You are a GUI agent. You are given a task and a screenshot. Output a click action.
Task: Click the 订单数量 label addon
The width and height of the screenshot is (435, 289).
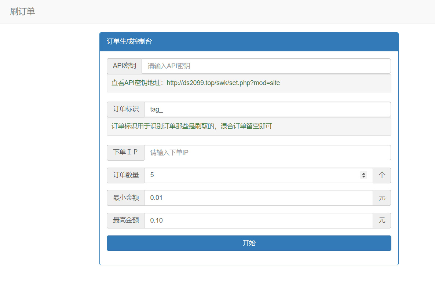pyautogui.click(x=125, y=175)
